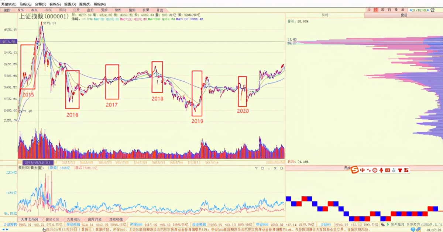Image resolution: width=443 pixels, height=232 pixels.
Task: Open the multi-period dropdown beside the 年 button
Action: pos(419,10)
